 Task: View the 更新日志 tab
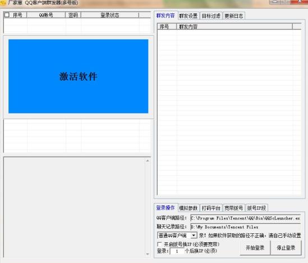pos(234,16)
